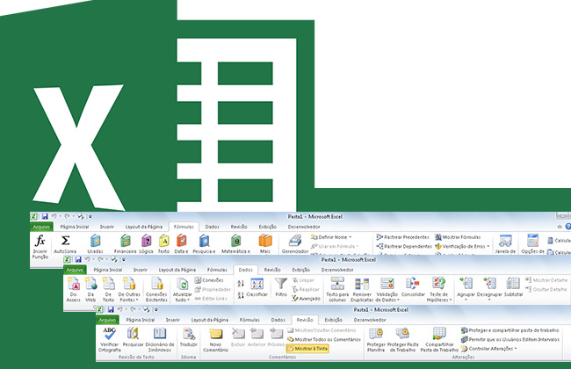Toggle the Filtro funnel in Dados ribbon

click(x=281, y=284)
